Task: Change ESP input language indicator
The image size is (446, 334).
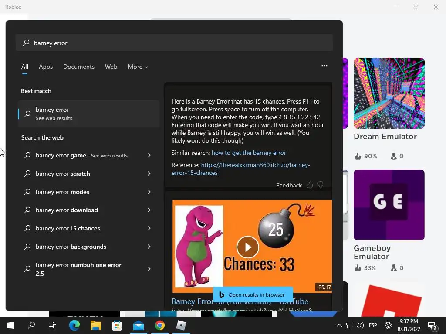Action: pos(373,325)
